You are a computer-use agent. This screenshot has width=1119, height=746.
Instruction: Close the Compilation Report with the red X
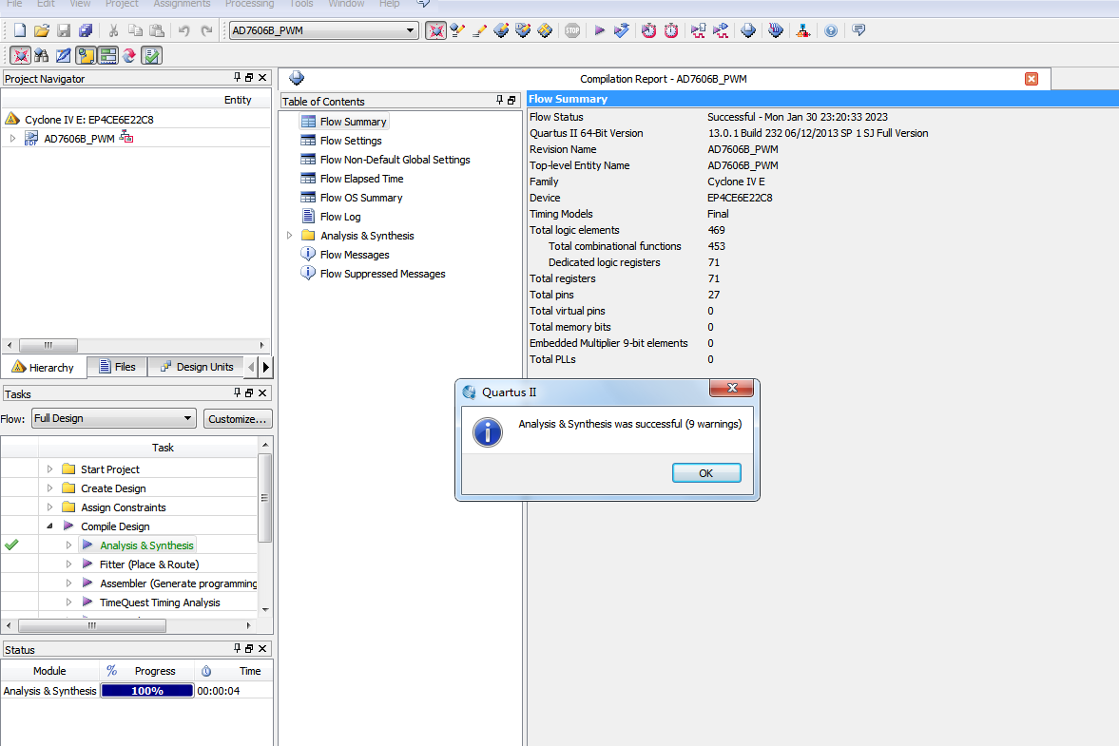click(1032, 79)
